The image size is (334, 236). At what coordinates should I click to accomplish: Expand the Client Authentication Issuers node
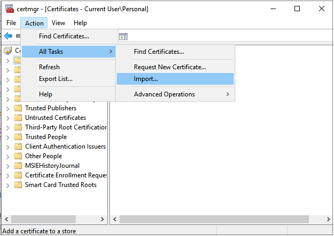(x=7, y=147)
